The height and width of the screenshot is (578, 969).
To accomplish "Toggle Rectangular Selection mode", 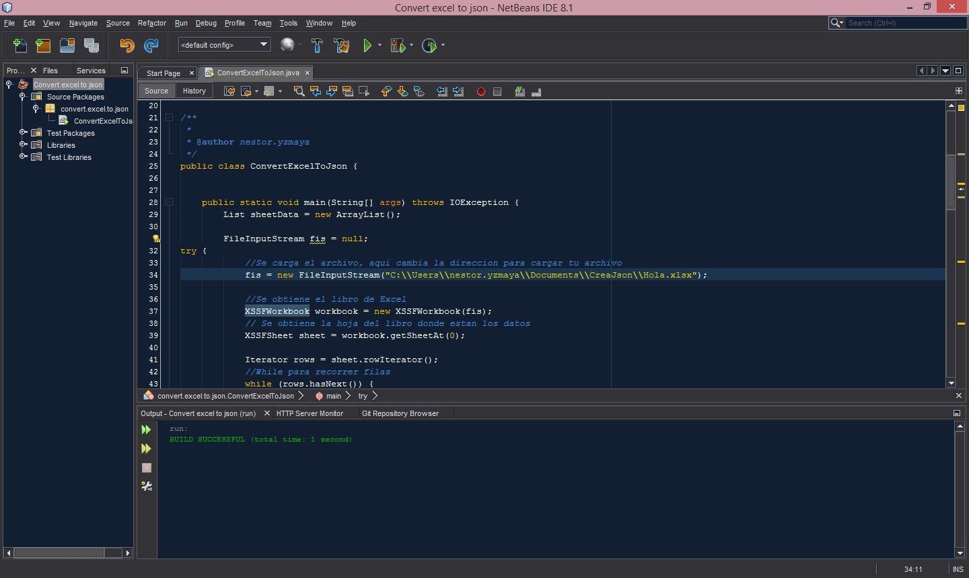I will [x=364, y=91].
